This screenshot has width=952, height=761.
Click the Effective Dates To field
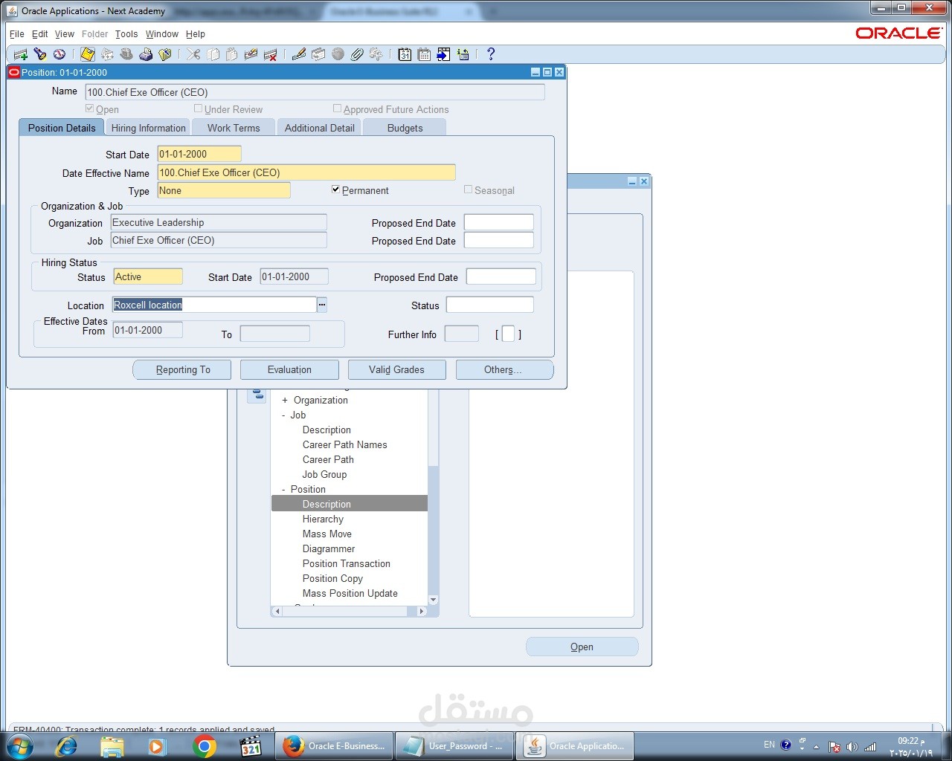coord(275,334)
